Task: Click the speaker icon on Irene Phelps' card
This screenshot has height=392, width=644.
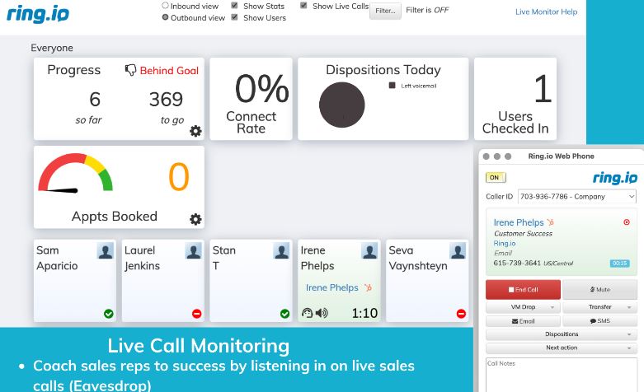Action: [322, 313]
